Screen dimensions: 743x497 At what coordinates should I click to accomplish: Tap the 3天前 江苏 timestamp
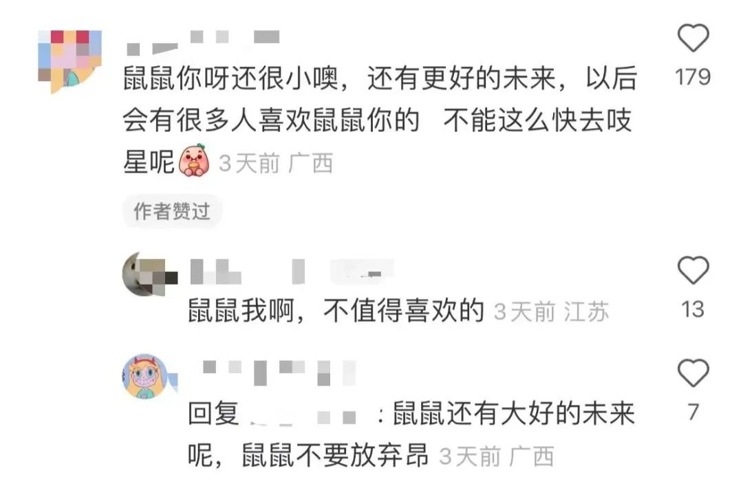pyautogui.click(x=551, y=312)
